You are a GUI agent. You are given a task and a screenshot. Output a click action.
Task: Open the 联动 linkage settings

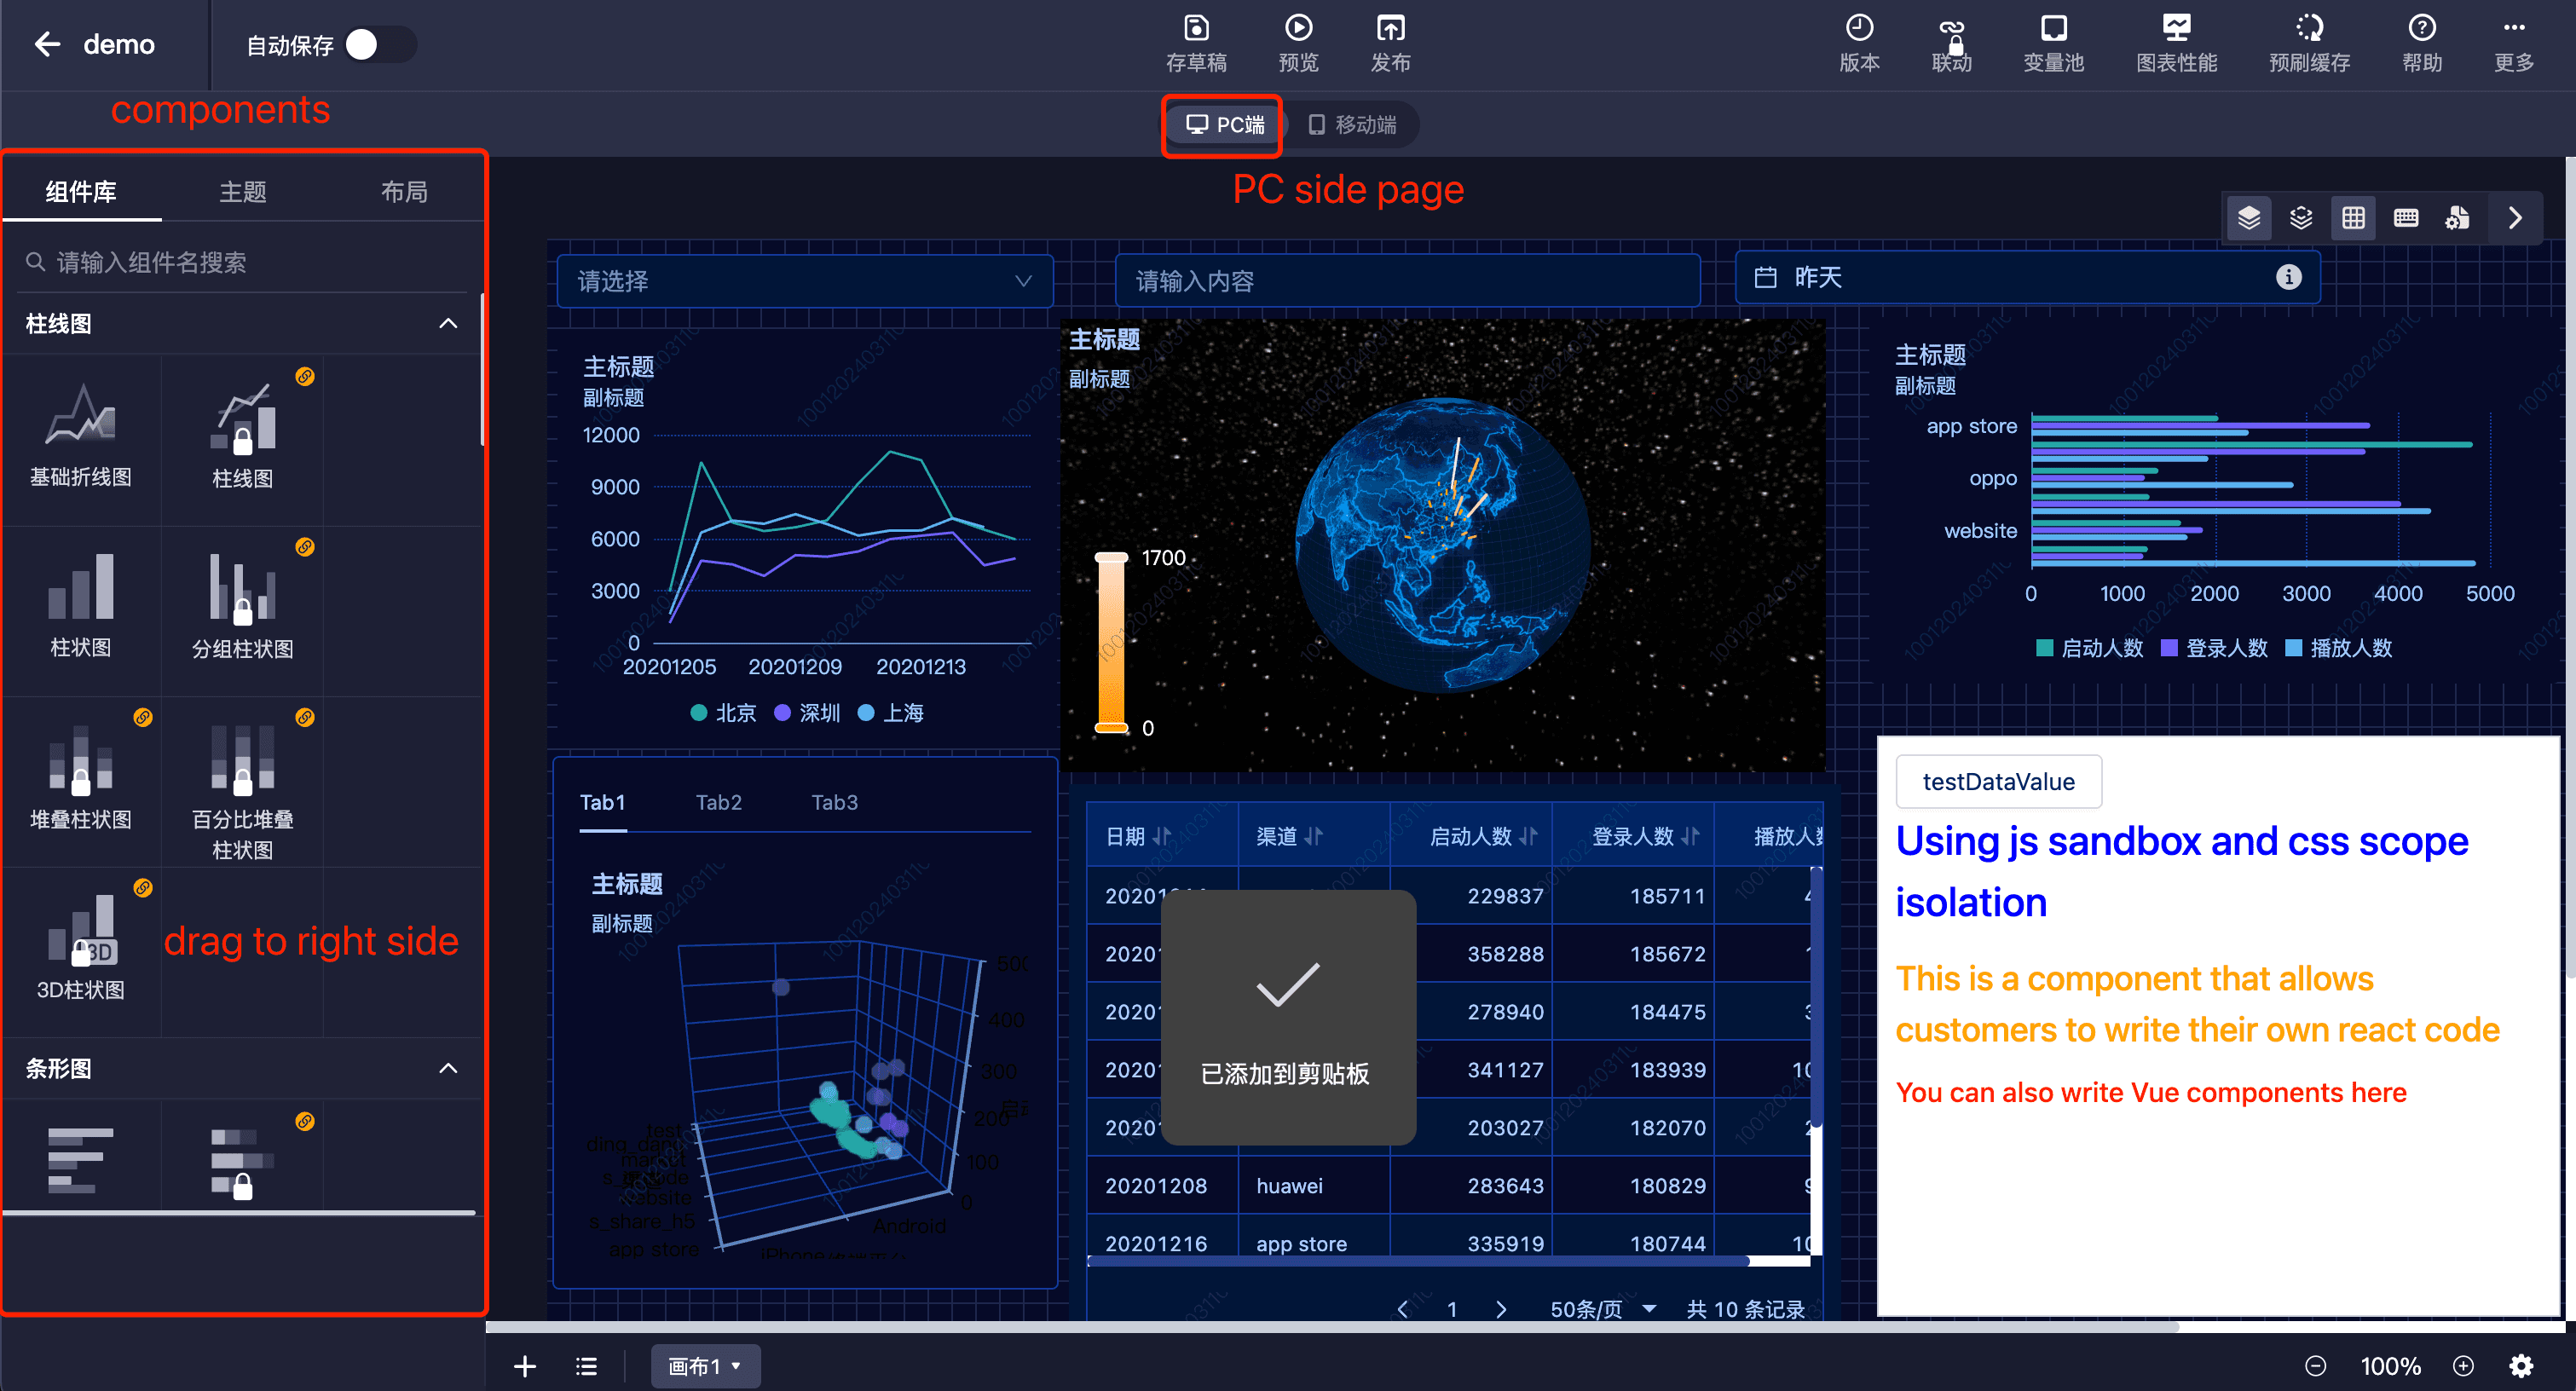pos(1951,44)
